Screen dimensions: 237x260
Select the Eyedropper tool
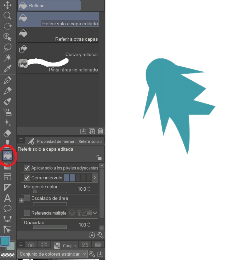[8, 69]
